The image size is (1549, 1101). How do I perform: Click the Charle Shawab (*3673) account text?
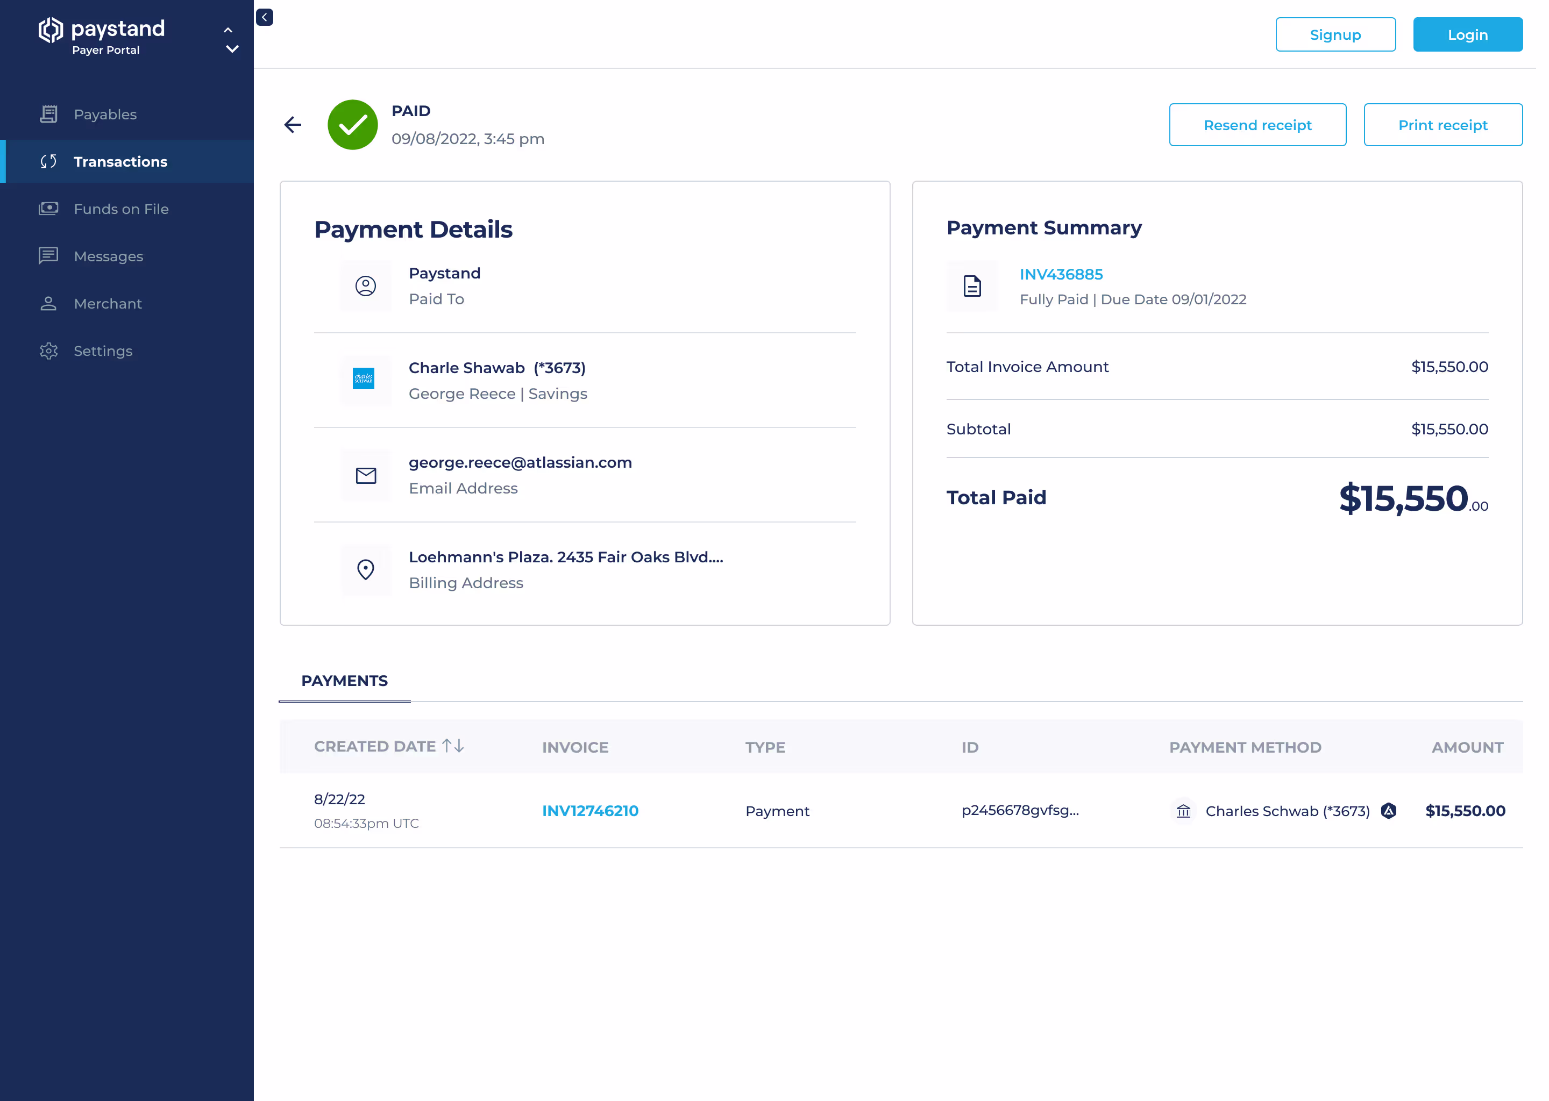tap(497, 368)
